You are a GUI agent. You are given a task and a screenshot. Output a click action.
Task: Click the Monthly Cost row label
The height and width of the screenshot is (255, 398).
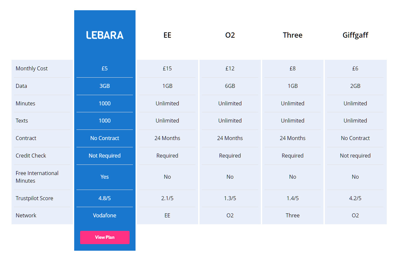[x=32, y=68]
